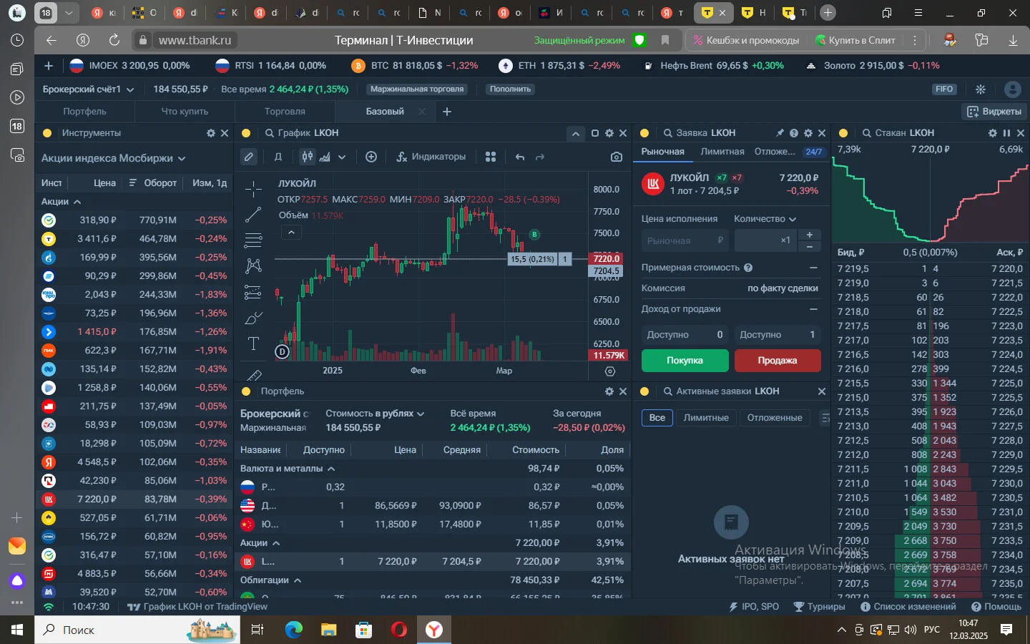
Task: Click yellow link-color dot of График widget
Action: pyautogui.click(x=246, y=133)
